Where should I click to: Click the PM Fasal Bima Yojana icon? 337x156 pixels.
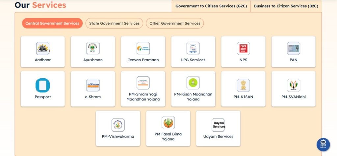click(x=168, y=123)
